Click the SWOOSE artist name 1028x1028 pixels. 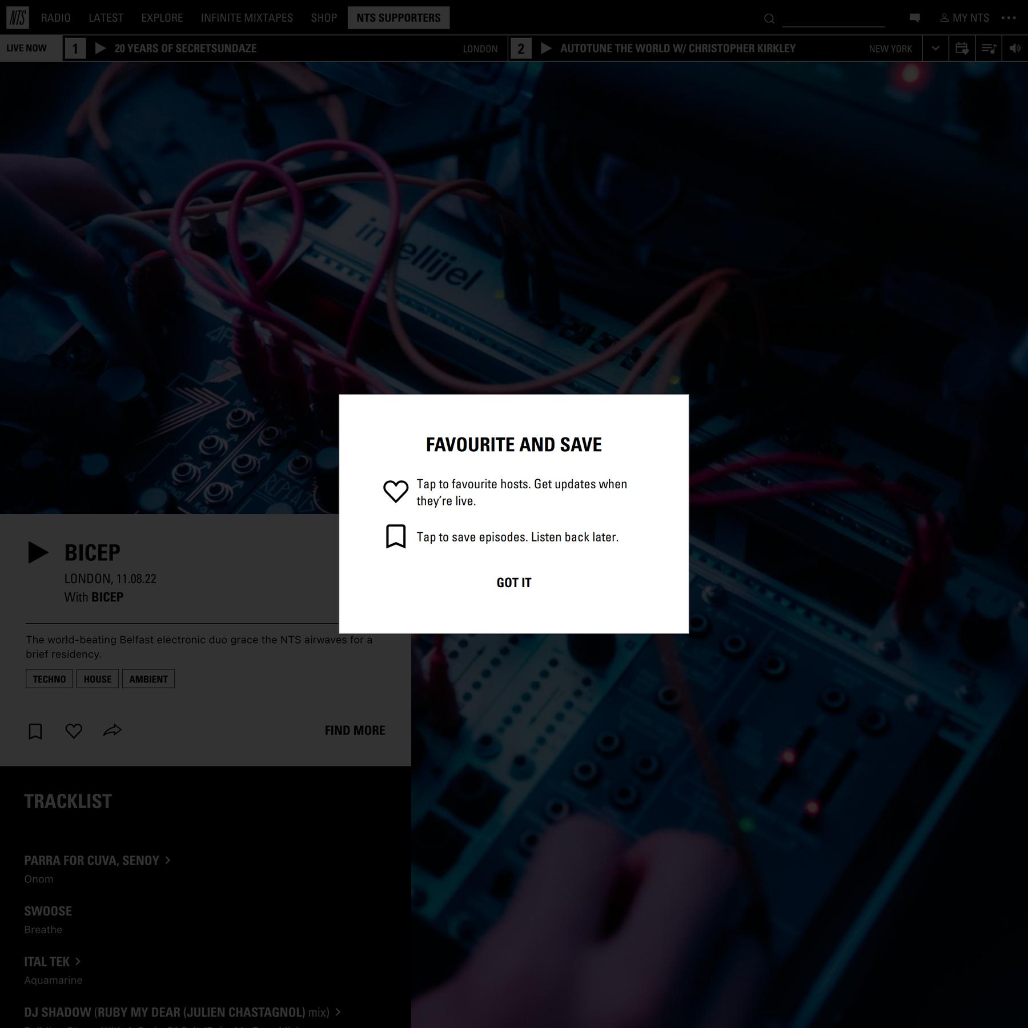point(48,911)
